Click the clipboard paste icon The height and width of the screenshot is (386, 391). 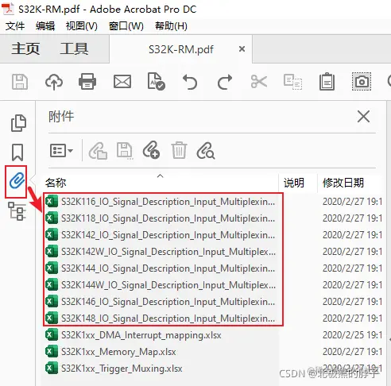click(x=327, y=82)
